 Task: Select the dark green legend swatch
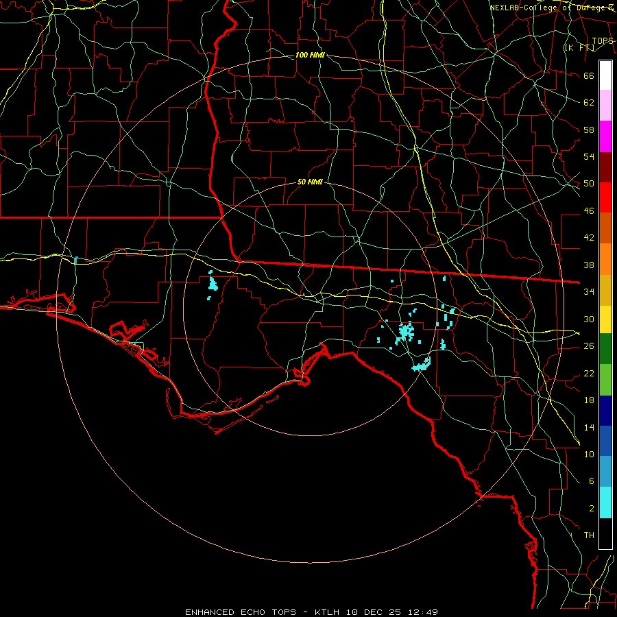point(605,349)
